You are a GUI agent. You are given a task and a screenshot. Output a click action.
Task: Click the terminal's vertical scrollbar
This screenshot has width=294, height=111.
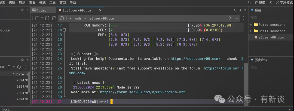(x=246, y=85)
